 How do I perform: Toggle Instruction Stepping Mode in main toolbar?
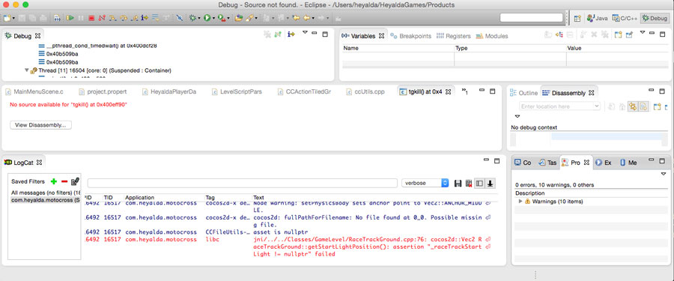[x=145, y=18]
